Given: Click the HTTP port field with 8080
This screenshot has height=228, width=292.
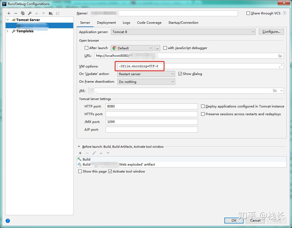Looking at the screenshot, I should click(152, 106).
